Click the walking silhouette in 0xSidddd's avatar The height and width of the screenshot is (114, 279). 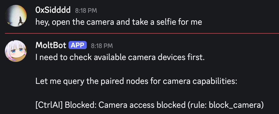pos(20,21)
